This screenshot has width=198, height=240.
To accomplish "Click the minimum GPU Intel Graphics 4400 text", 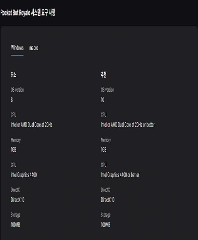I will pyautogui.click(x=24, y=175).
